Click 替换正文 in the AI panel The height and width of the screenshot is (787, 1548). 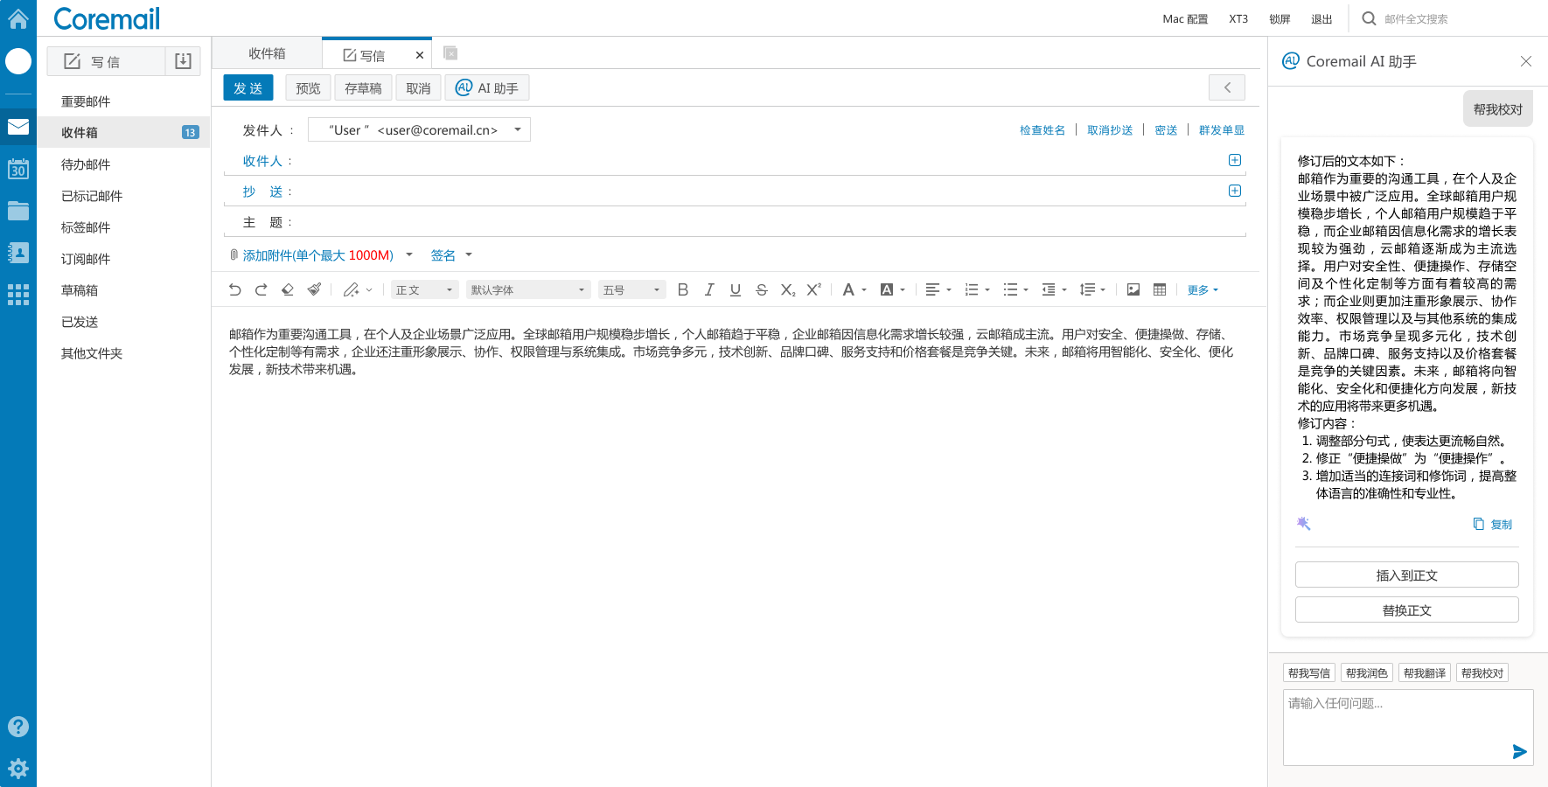(x=1406, y=609)
